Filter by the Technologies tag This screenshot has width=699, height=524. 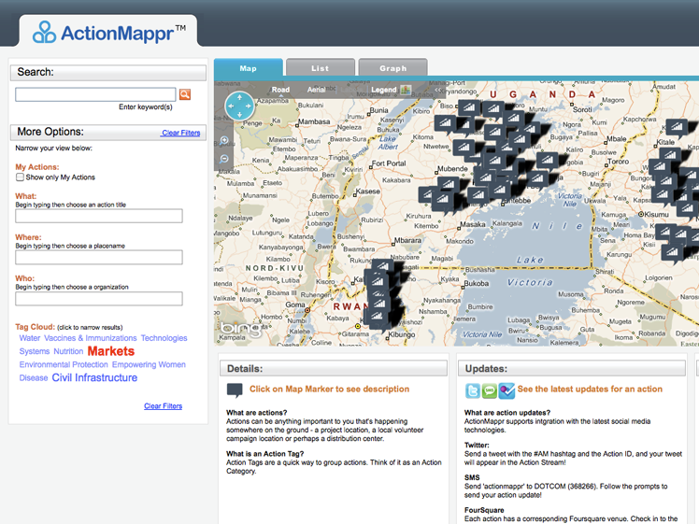pos(164,338)
